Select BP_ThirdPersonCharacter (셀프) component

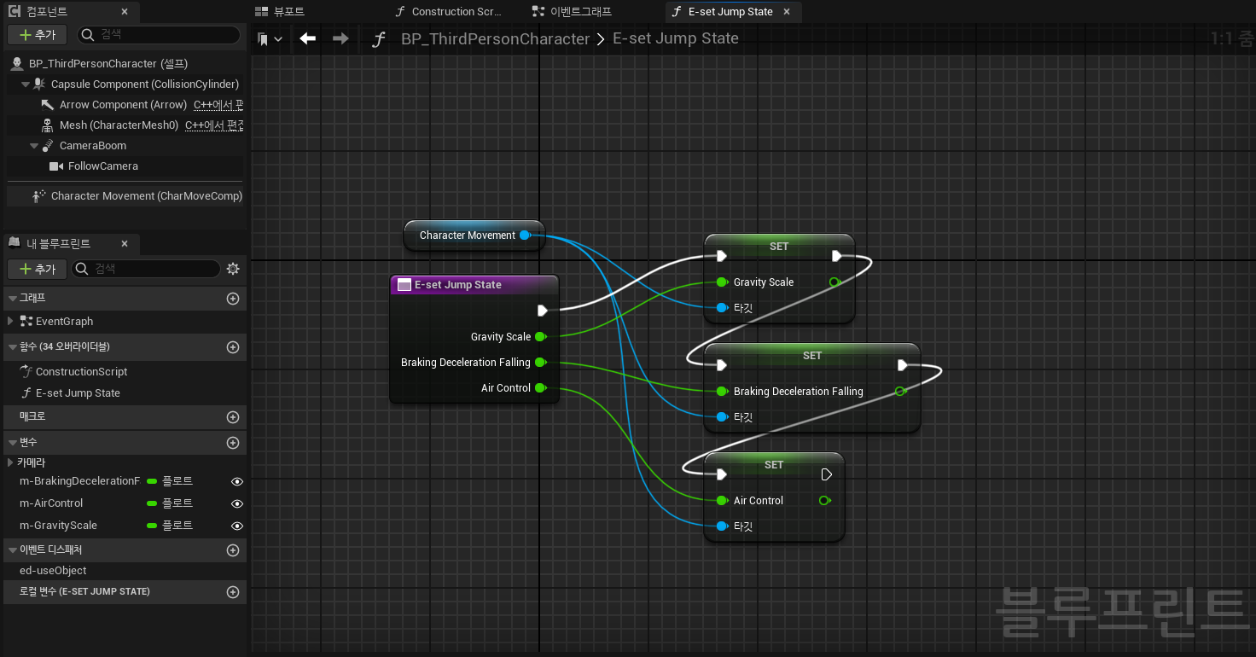tap(125, 64)
